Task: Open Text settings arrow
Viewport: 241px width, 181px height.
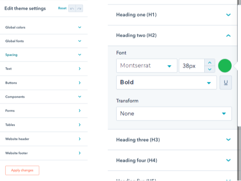Action: tap(79, 68)
